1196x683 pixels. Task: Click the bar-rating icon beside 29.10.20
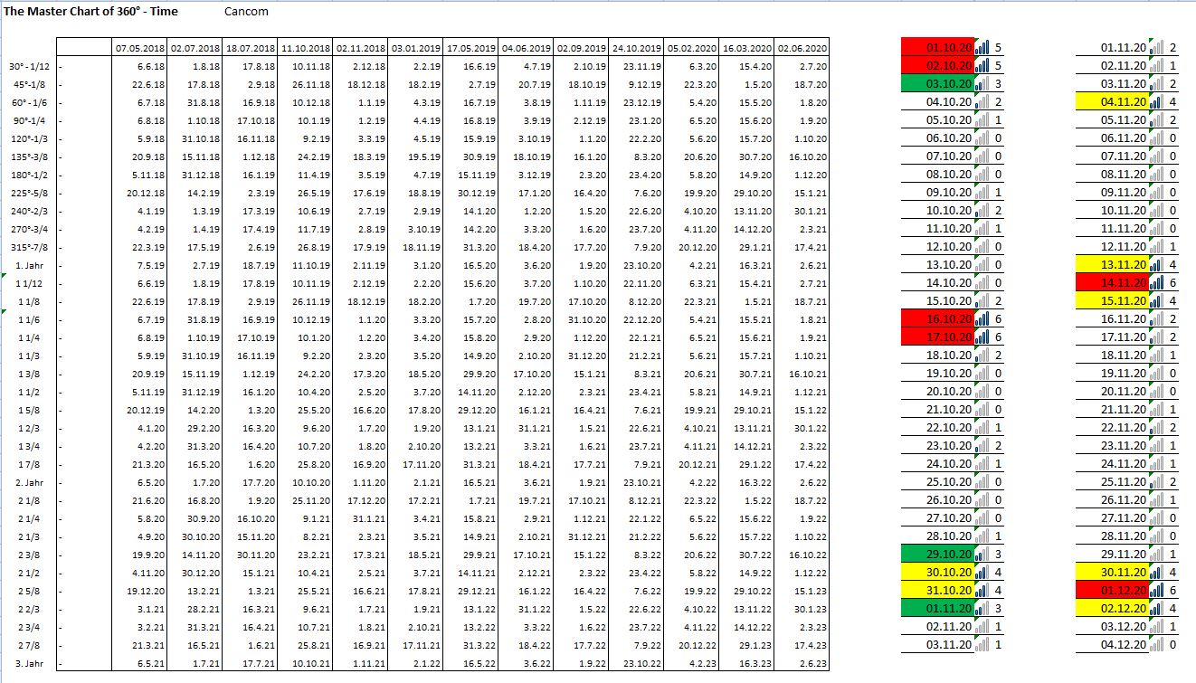click(x=983, y=555)
